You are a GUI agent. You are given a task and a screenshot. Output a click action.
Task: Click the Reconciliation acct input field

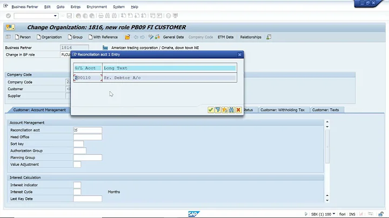pos(88,130)
